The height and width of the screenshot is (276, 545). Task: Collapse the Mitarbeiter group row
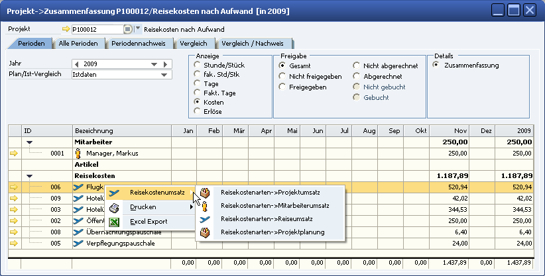(29, 142)
